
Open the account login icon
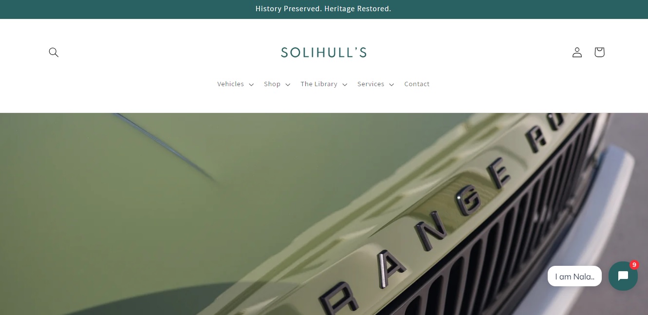(x=577, y=52)
